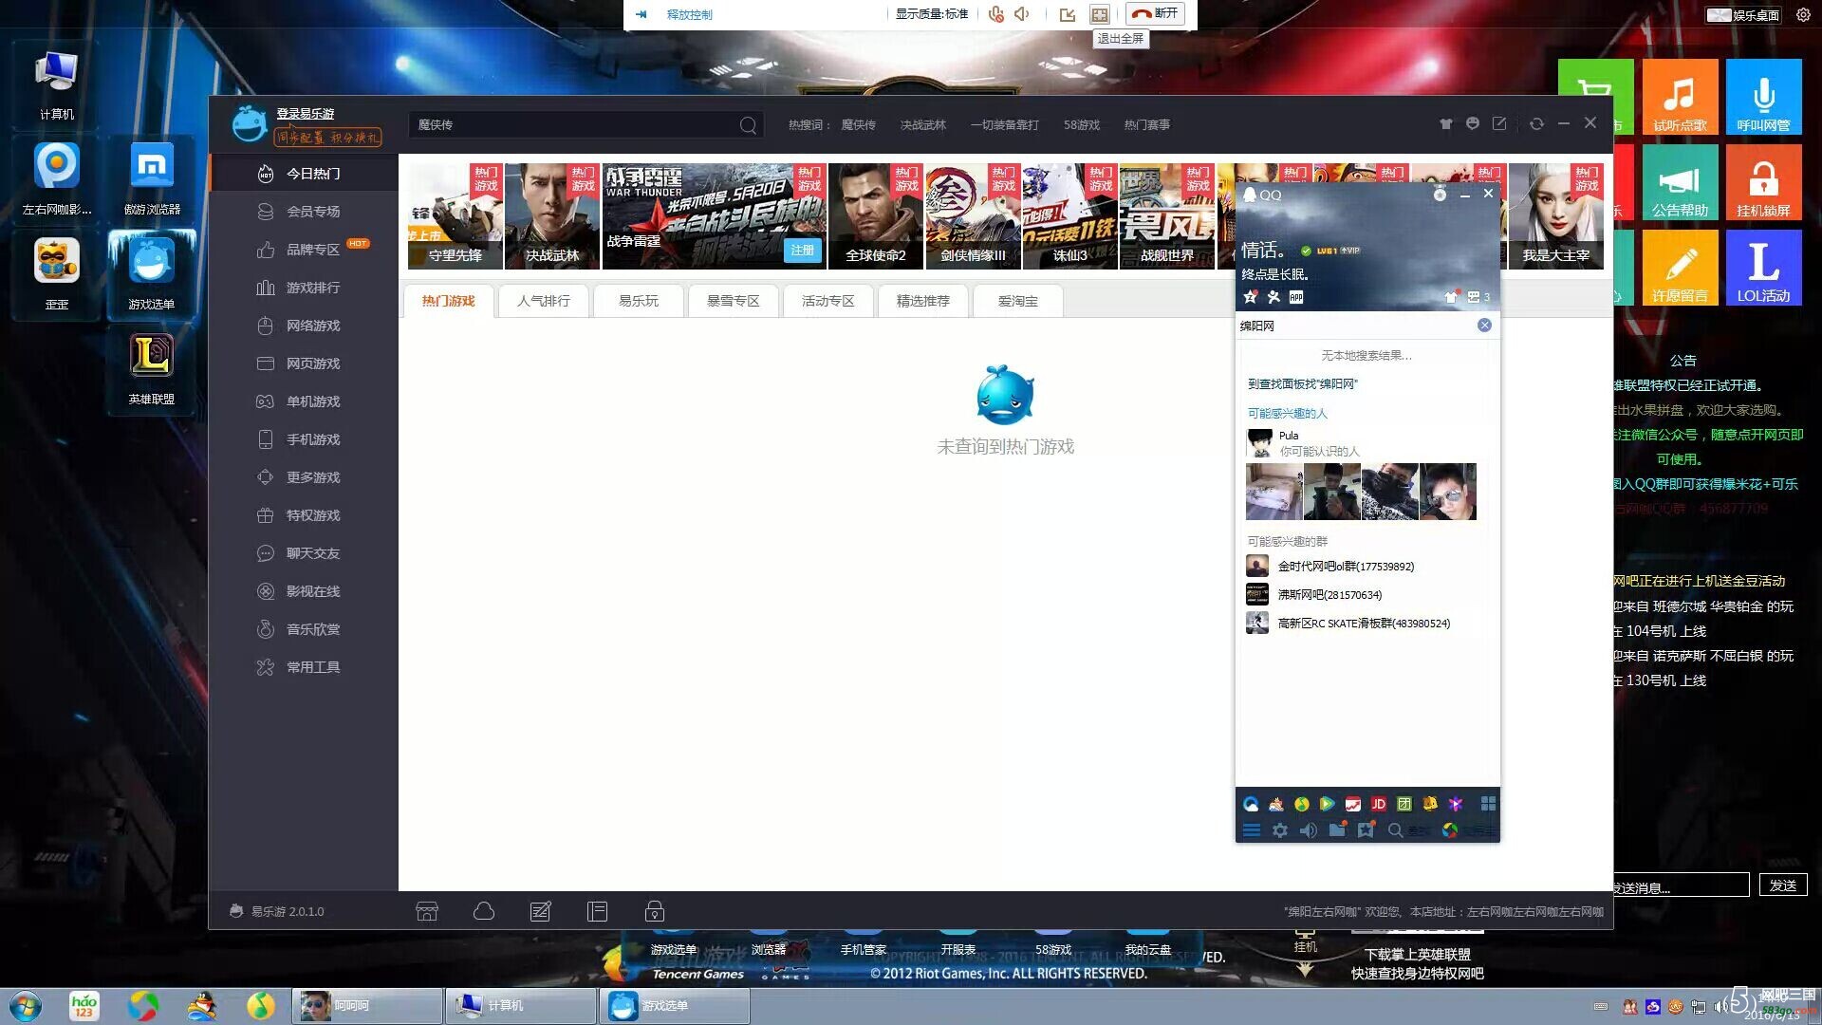
Task: Switch to the 爱淘宝 tab
Action: tap(1018, 301)
